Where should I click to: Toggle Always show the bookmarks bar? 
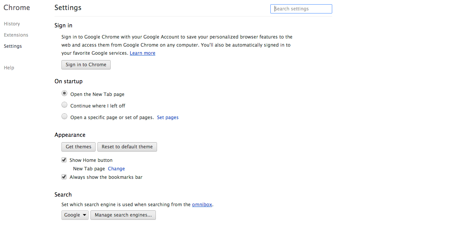(64, 177)
